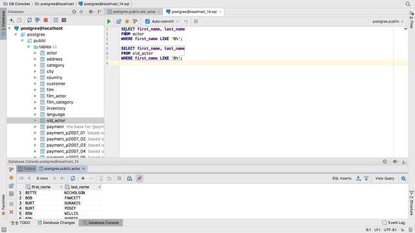The image size is (415, 233).
Task: Click the New (plus) icon in the Database toolbar
Action: (x=12, y=20)
